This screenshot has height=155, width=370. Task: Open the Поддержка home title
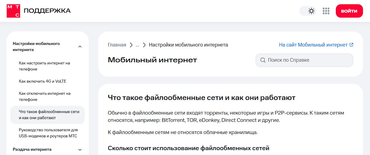47,11
